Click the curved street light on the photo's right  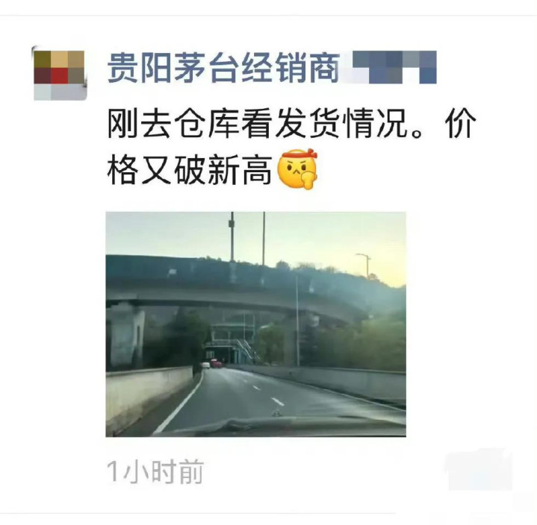pos(364,265)
